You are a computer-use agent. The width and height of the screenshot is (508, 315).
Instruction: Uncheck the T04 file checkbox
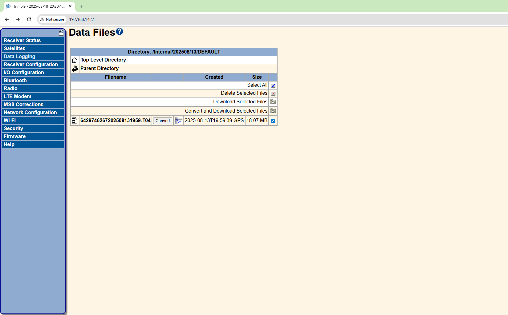coord(273,121)
